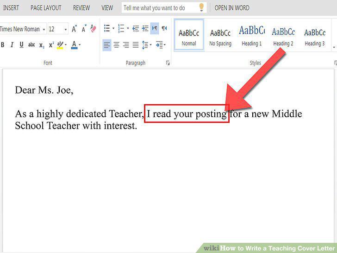The height and width of the screenshot is (253, 337).
Task: Apply the Heading 2 style
Action: pyautogui.click(x=283, y=37)
